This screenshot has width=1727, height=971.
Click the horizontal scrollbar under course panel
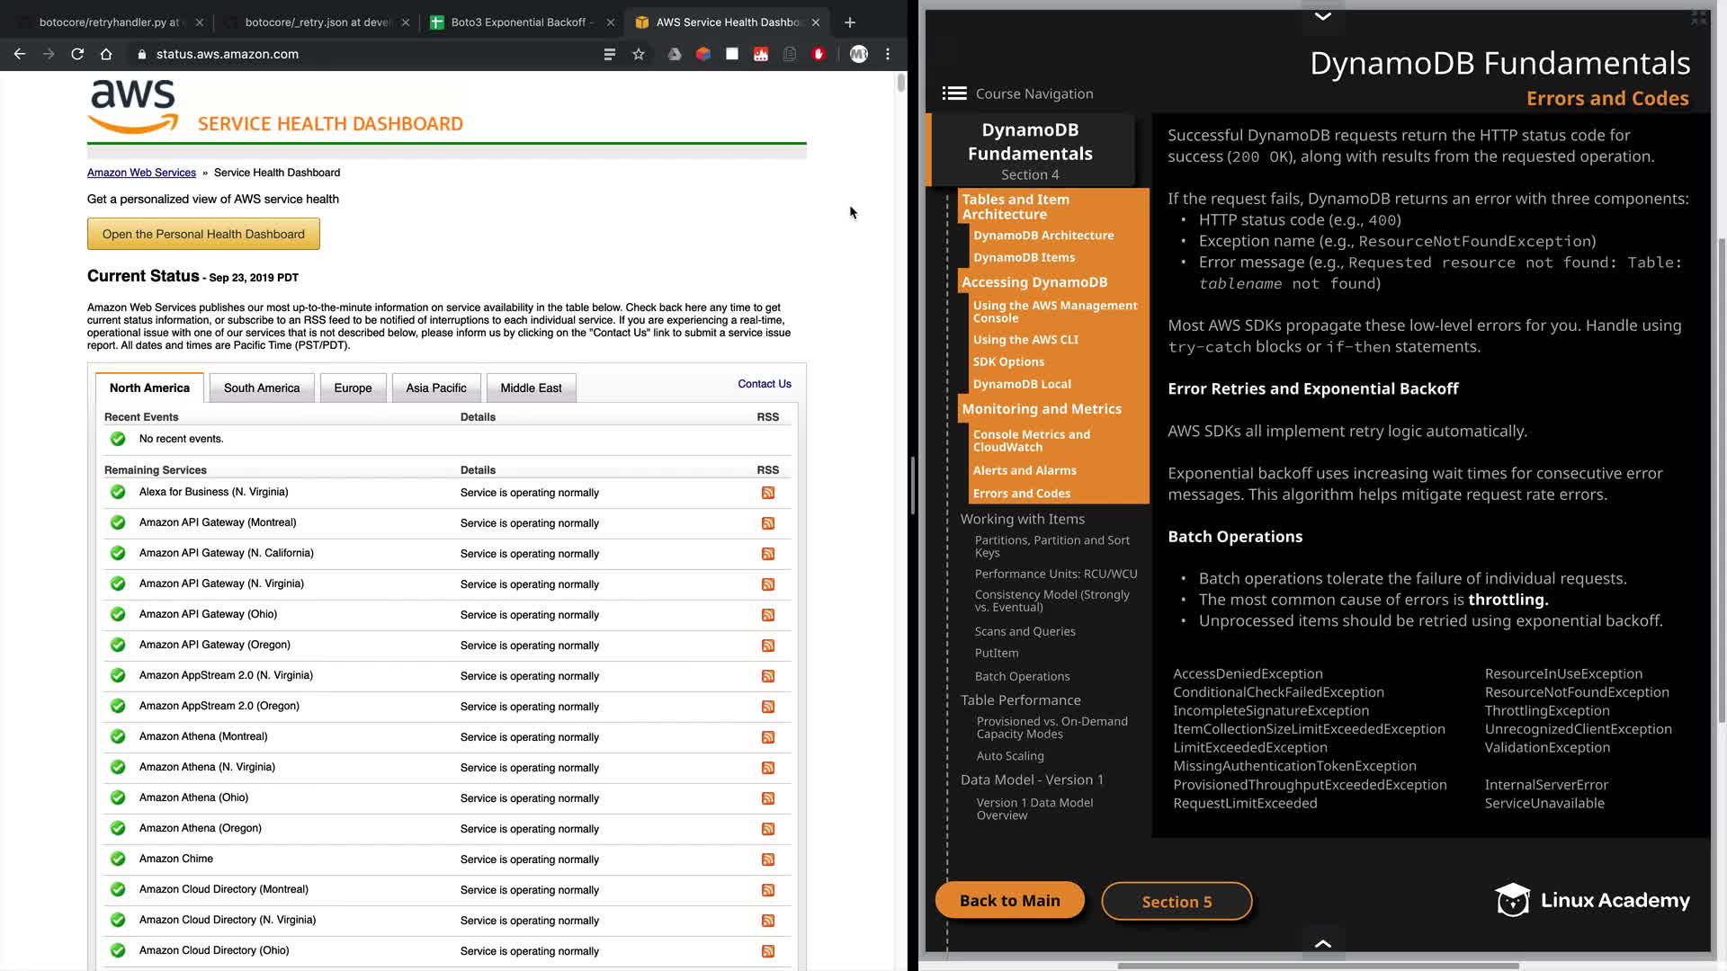pyautogui.click(x=1318, y=967)
